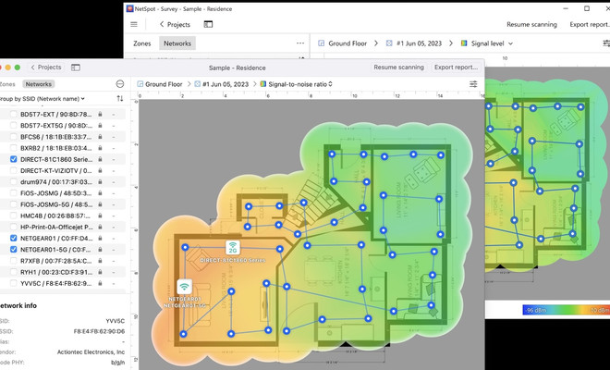The width and height of the screenshot is (610, 370).
Task: Click lock icon on the YVV5C row
Action: click(x=100, y=283)
